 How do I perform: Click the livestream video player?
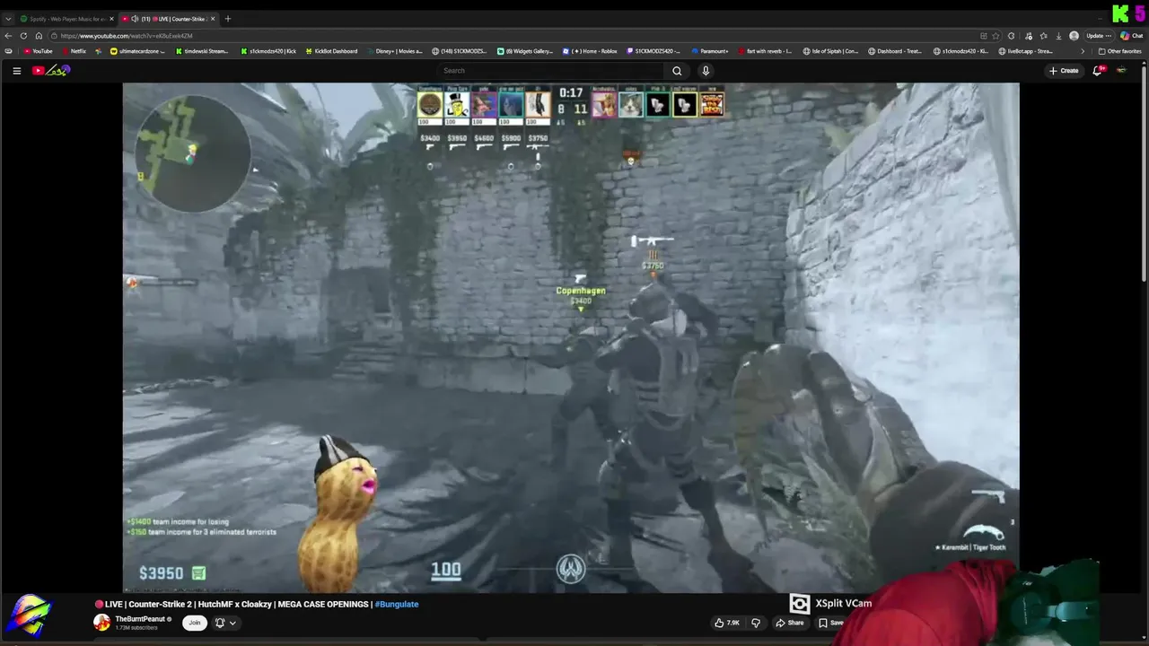click(x=571, y=337)
